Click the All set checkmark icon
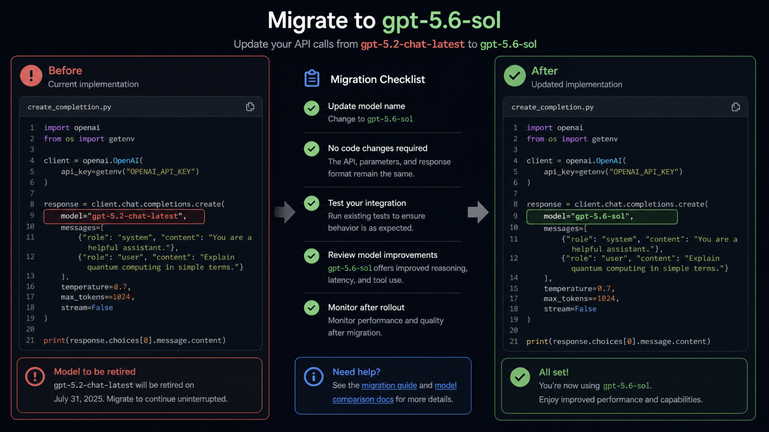769x432 pixels. (520, 377)
